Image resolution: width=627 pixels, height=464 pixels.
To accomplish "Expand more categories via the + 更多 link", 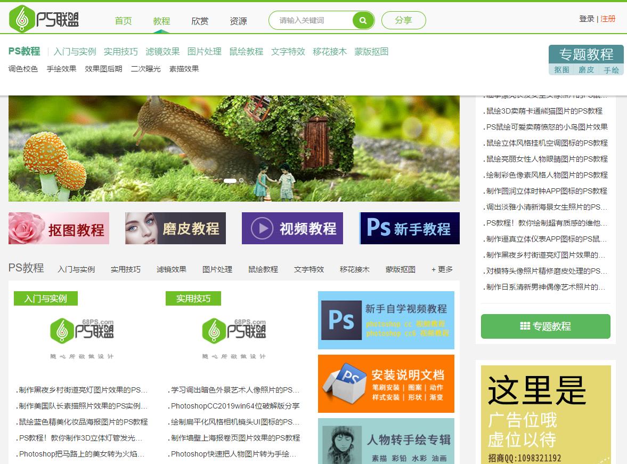I will (x=442, y=269).
